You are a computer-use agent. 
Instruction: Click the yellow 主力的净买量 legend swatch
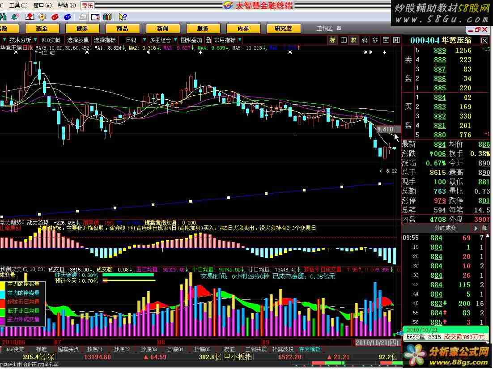(3, 284)
